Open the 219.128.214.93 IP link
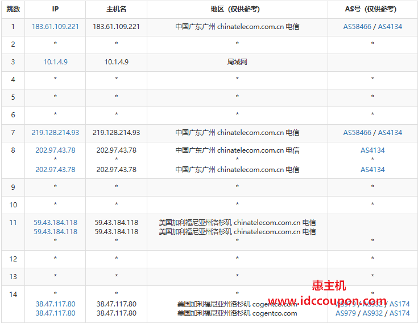Viewport: 418px width, 323px height. (x=55, y=133)
